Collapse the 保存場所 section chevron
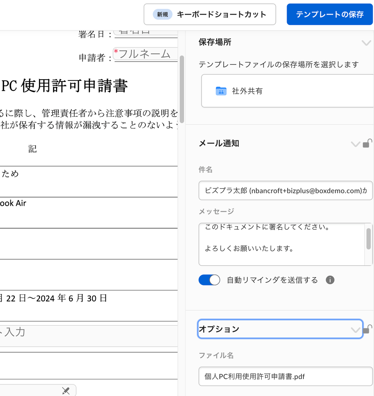The height and width of the screenshot is (396, 374). pos(366,43)
